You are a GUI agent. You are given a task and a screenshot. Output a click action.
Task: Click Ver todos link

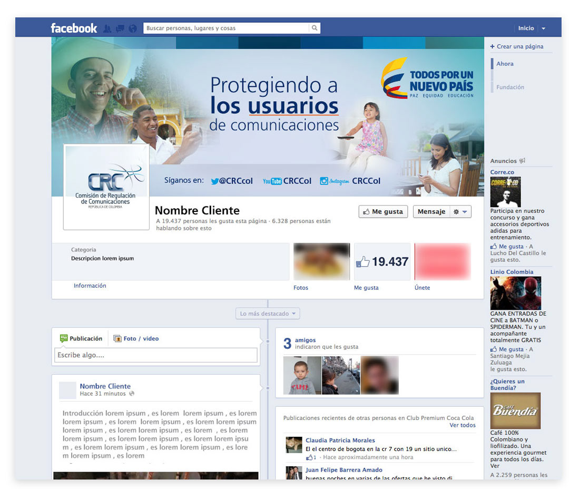[463, 425]
